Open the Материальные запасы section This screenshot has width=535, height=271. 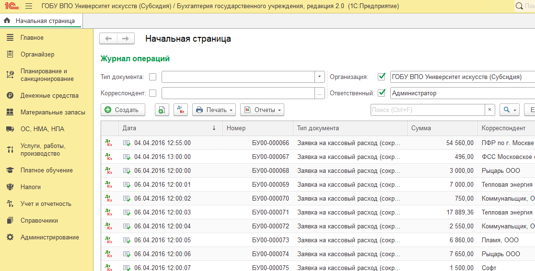[53, 112]
